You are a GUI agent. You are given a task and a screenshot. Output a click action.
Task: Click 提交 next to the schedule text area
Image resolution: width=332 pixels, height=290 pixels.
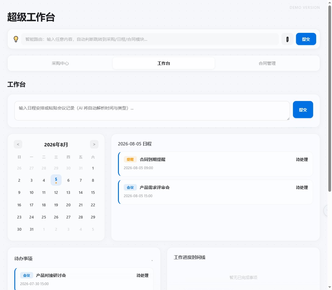click(x=303, y=110)
